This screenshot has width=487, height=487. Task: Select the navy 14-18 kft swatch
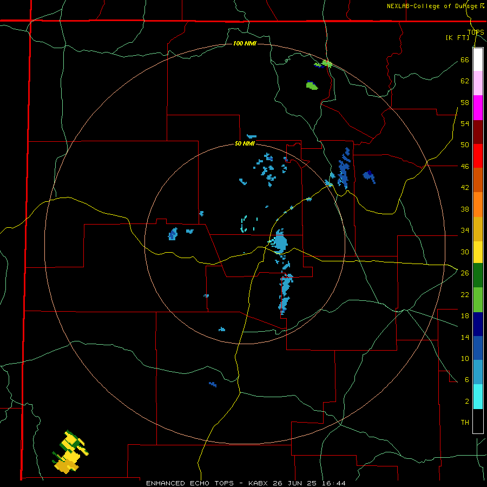(478, 324)
